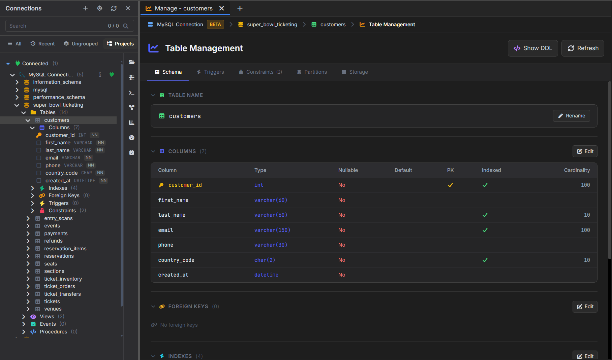Click Edit for the FOREIGN KEYS section

click(x=585, y=307)
